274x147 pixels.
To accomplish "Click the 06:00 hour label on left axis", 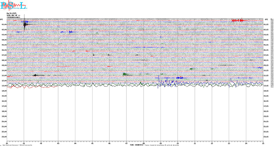I will click(x=4, y=50).
